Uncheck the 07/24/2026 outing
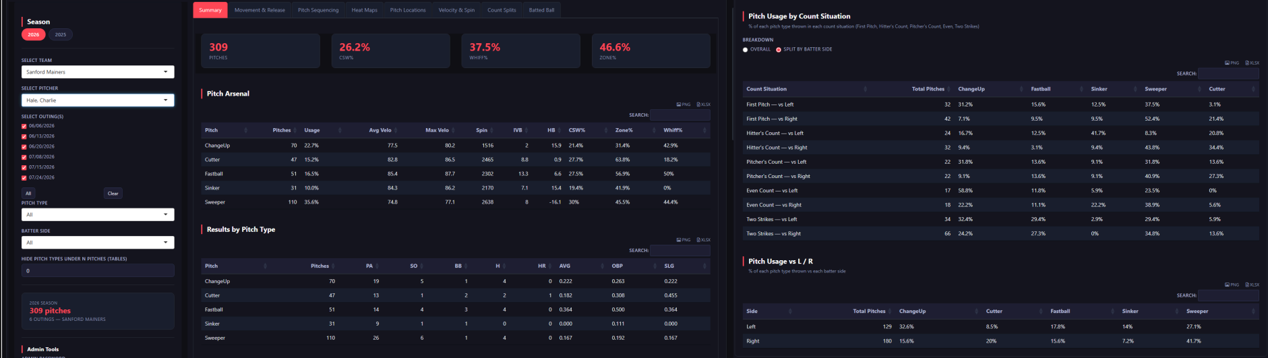1268x358 pixels. 24,177
